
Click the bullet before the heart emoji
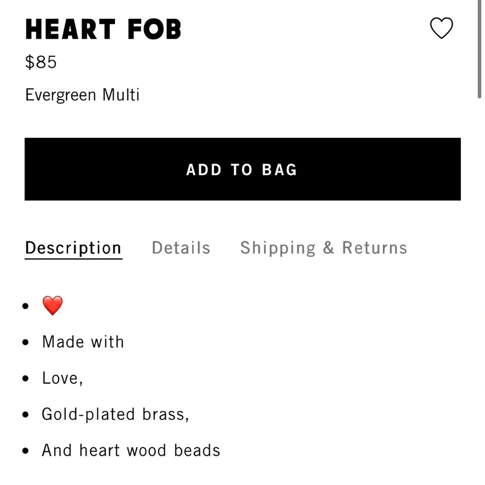tap(25, 306)
